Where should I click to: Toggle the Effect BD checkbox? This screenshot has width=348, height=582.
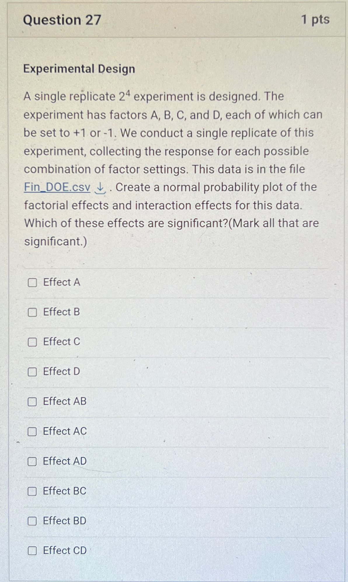32,521
